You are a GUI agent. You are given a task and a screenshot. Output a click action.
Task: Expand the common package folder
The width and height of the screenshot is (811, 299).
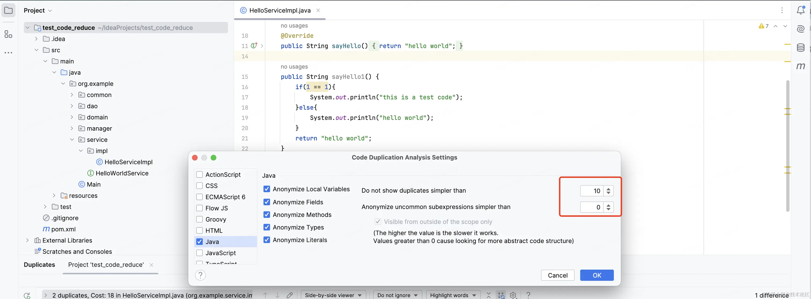(72, 95)
